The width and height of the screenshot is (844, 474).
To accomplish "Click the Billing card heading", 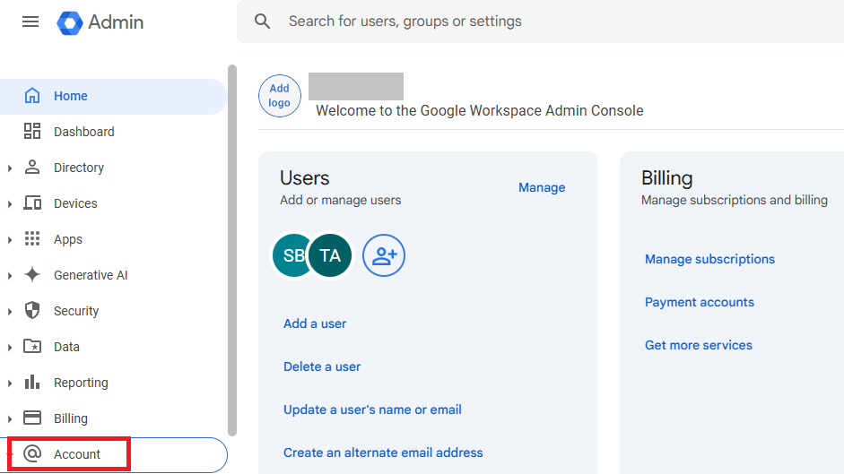I will (x=667, y=178).
